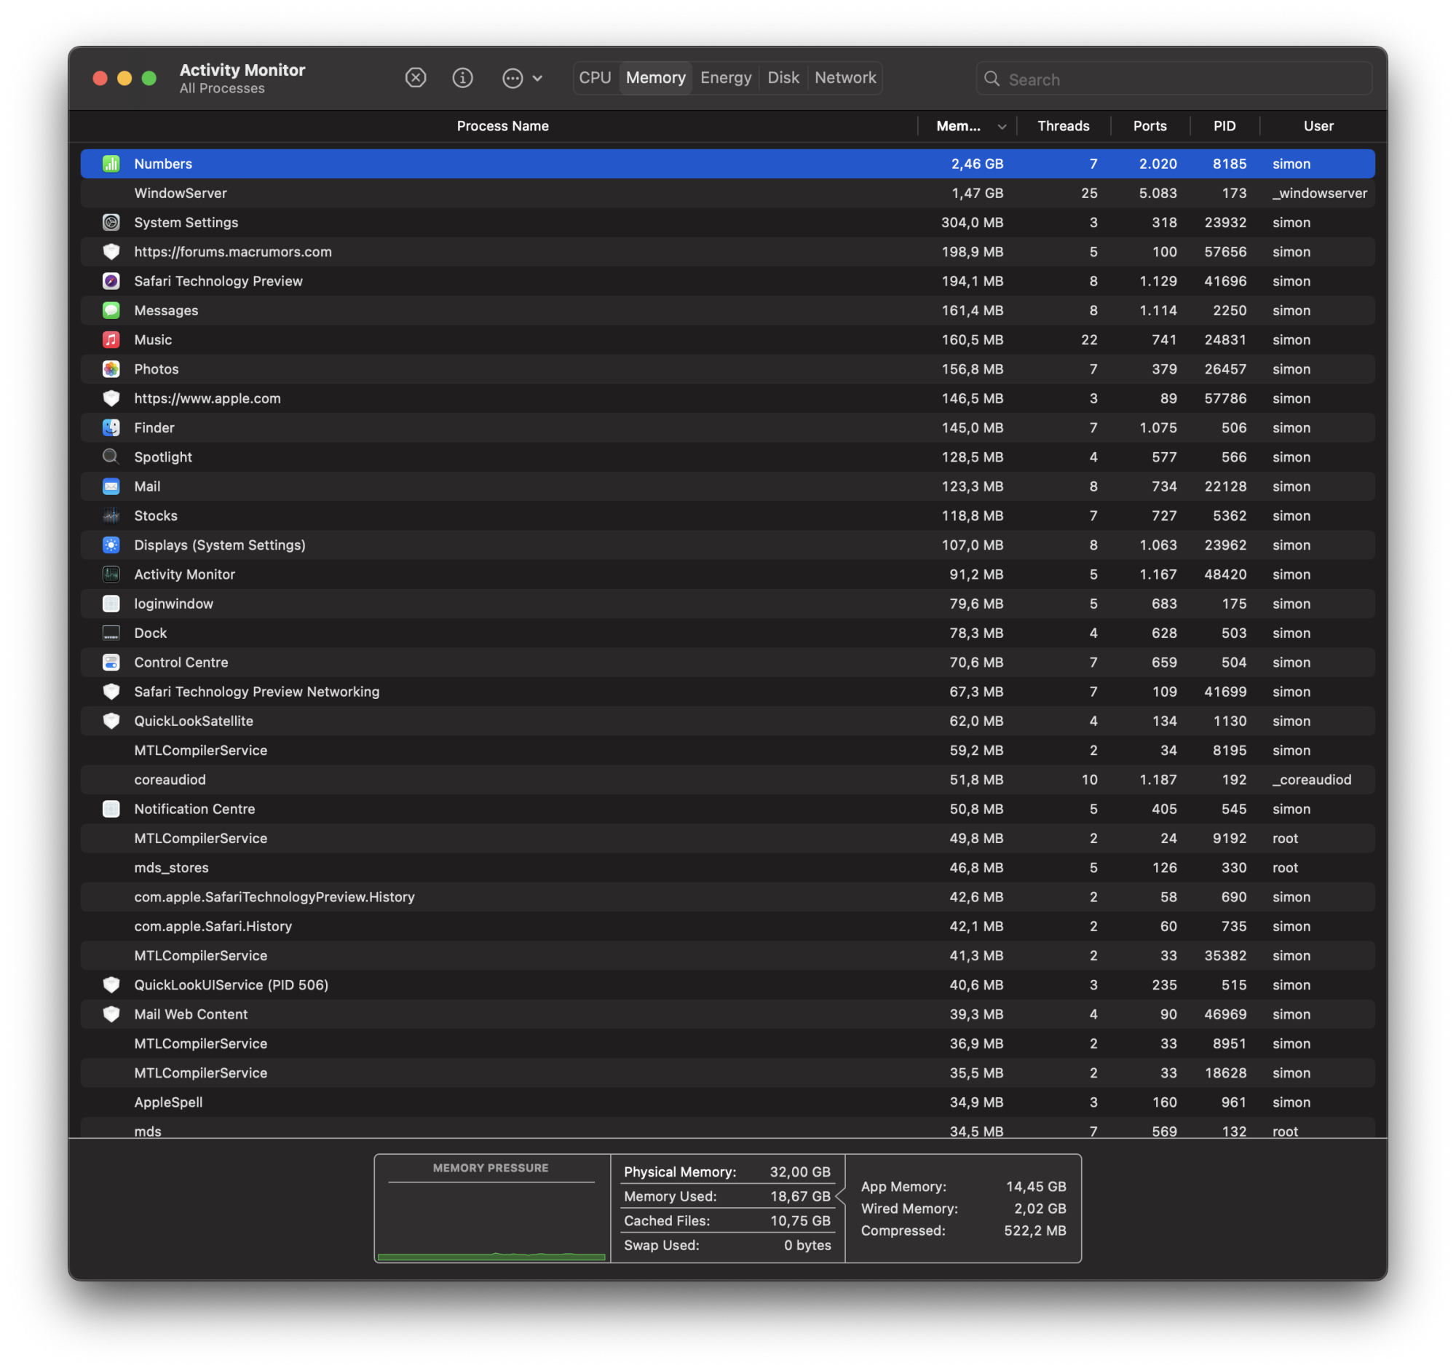Select the com.apple.Safari.History row
The width and height of the screenshot is (1456, 1371).
pyautogui.click(x=727, y=925)
